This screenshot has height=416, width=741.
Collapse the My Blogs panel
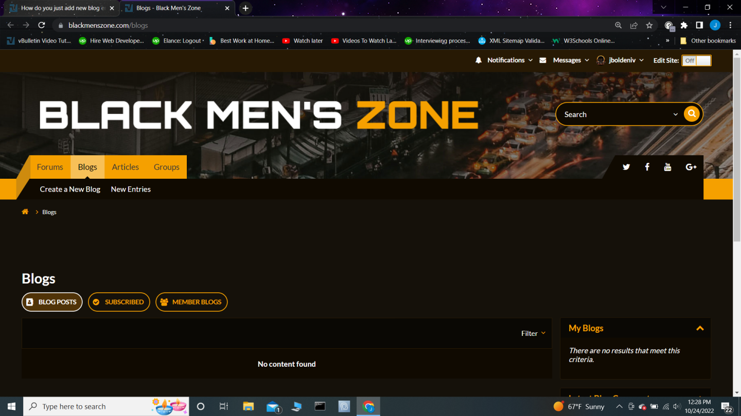700,328
